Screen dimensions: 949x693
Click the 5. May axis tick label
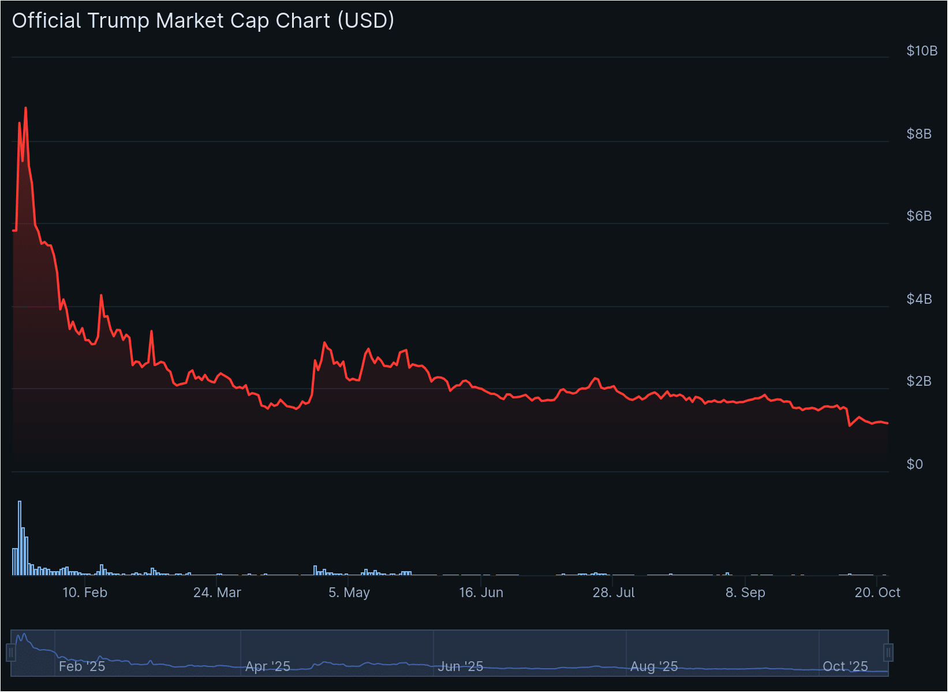point(349,593)
